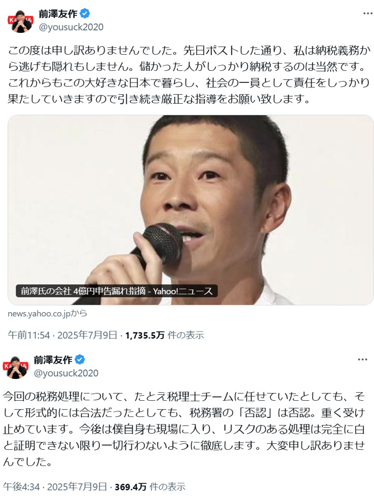Click the @yousuck2020 handle in second tweet
Image resolution: width=374 pixels, height=504 pixels.
[66, 373]
